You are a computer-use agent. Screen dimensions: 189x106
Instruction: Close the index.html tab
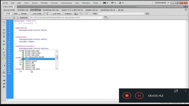tap(15, 7)
